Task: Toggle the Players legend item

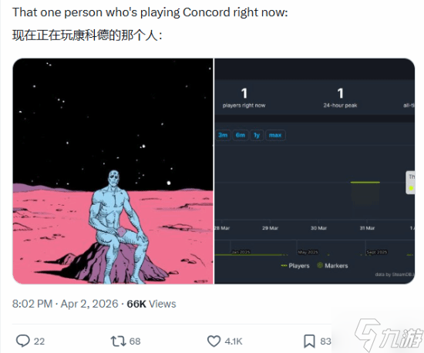Action: coord(295,266)
